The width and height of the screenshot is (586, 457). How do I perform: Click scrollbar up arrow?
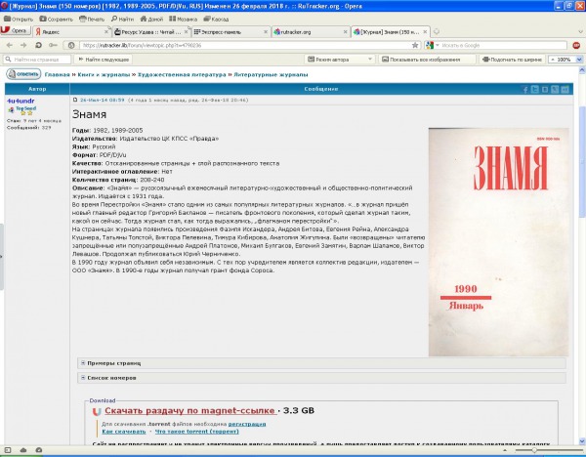582,70
